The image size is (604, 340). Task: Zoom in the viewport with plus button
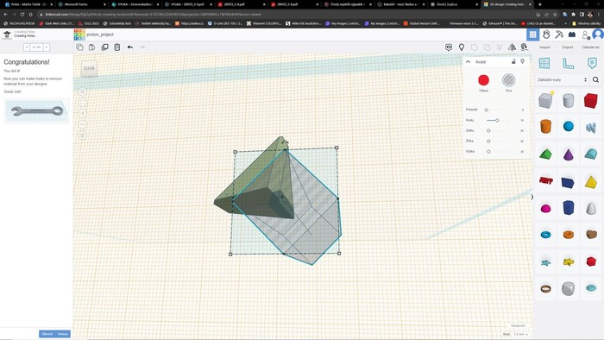coord(83,113)
